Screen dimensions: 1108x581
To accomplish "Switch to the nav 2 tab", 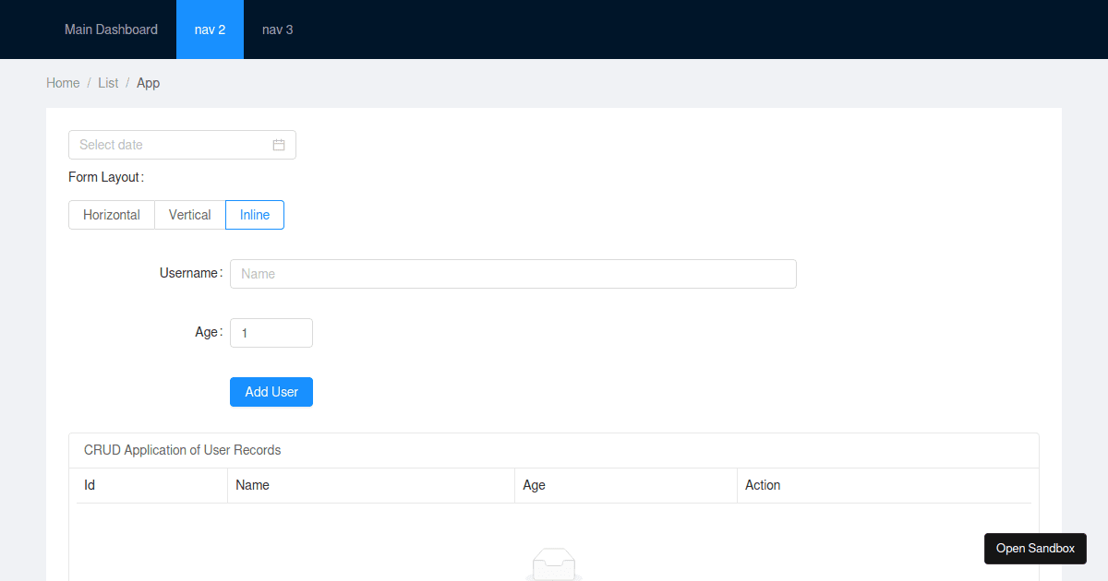I will (x=210, y=29).
